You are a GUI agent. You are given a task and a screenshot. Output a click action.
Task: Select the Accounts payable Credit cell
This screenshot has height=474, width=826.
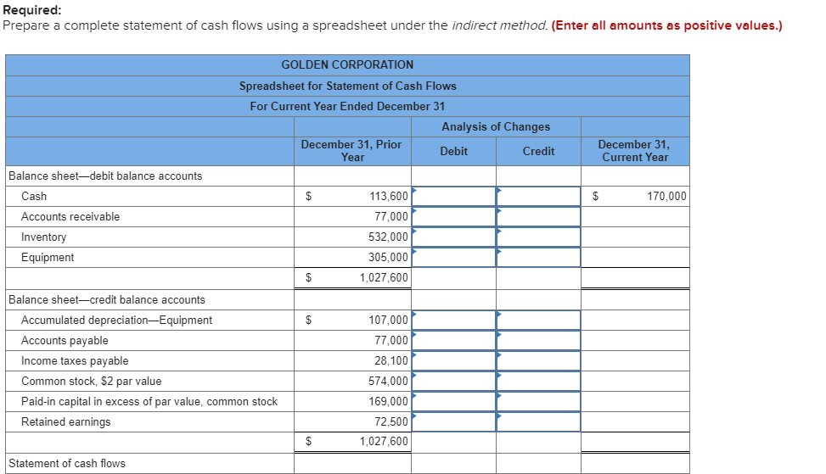point(538,340)
